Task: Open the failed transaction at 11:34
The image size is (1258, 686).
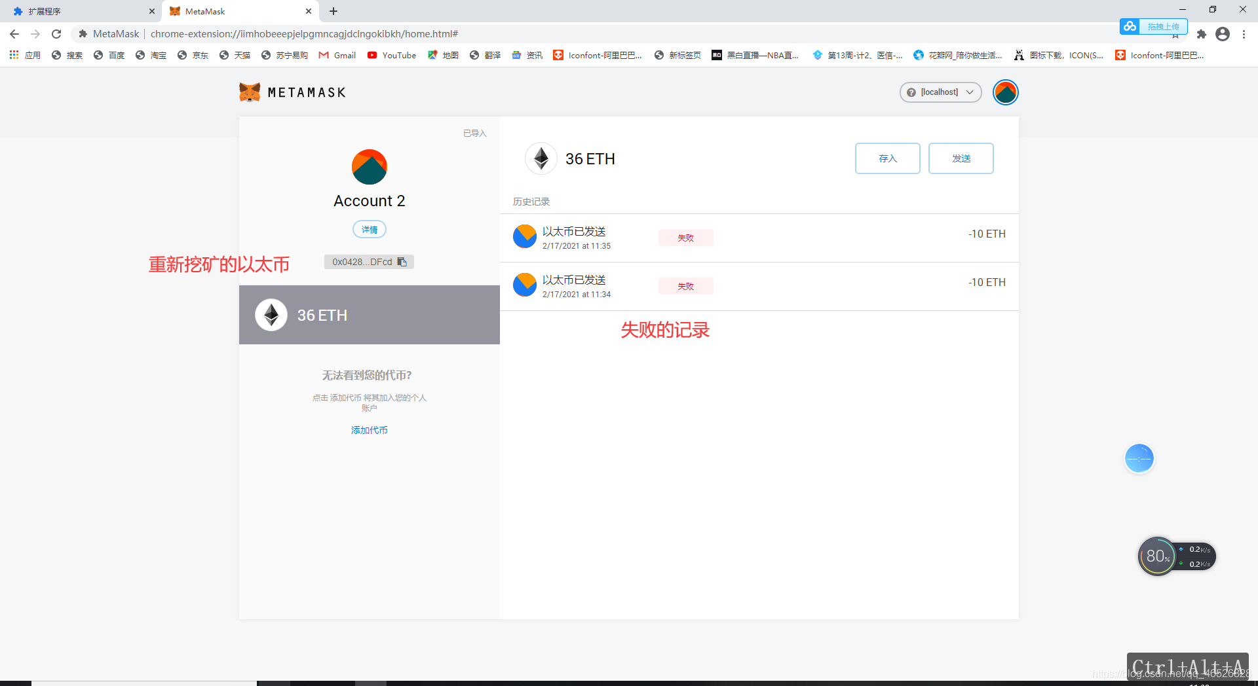Action: pos(759,287)
